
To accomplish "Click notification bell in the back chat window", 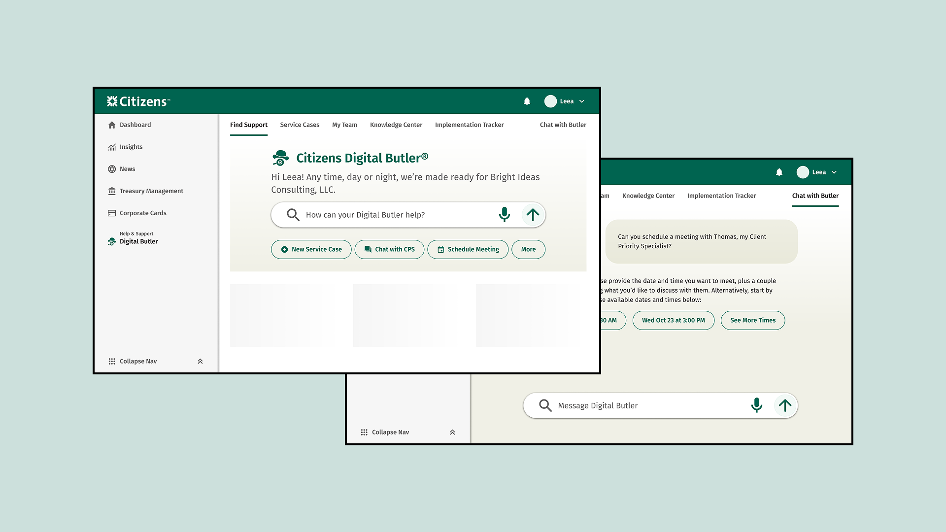I will [x=779, y=172].
